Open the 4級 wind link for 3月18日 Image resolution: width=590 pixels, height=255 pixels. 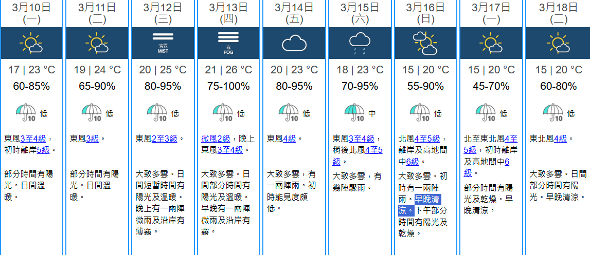tap(560, 139)
